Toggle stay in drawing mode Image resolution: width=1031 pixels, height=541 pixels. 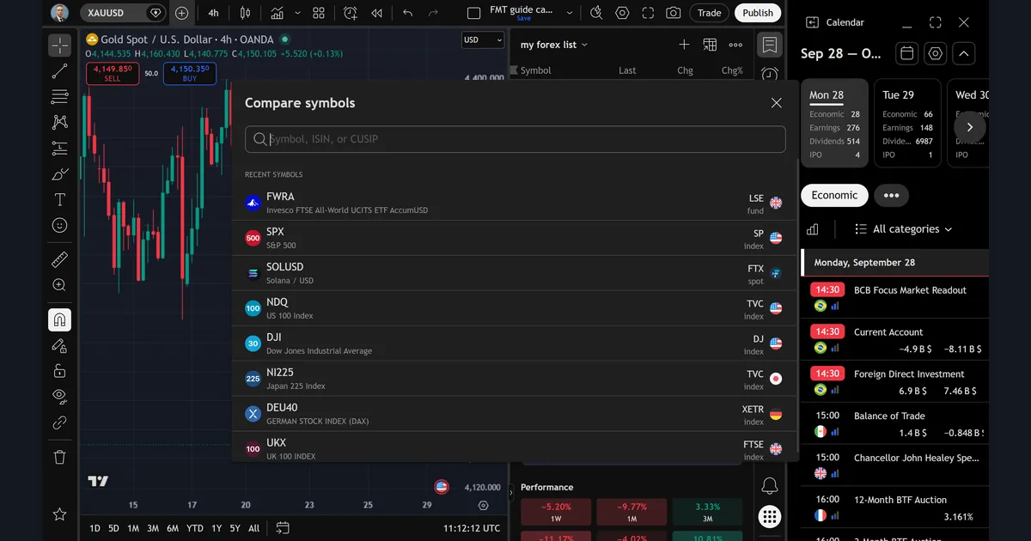click(x=59, y=345)
